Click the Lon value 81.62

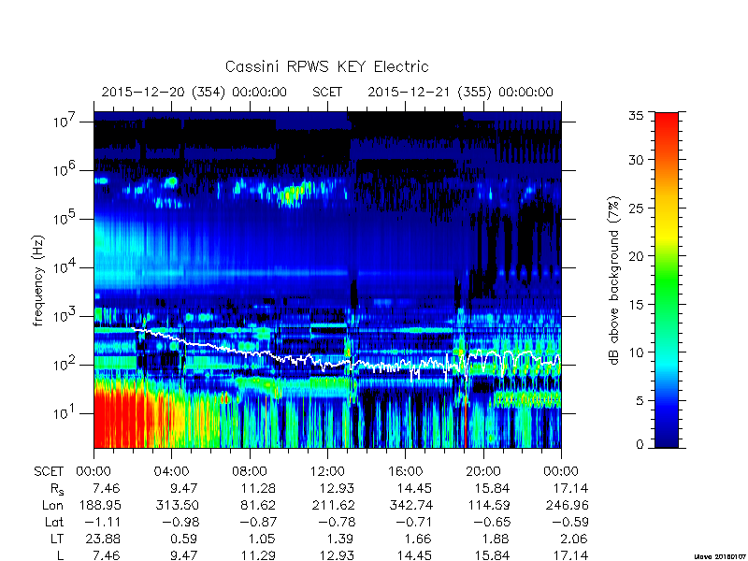[260, 505]
